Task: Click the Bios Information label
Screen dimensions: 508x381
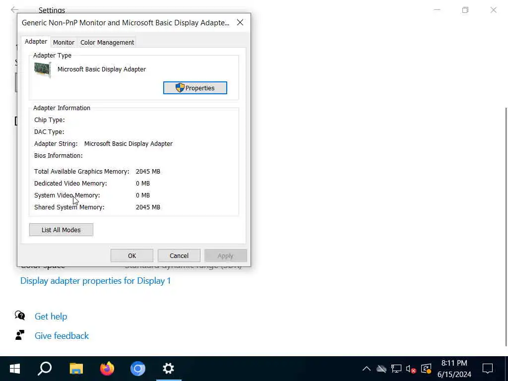Action: [59, 155]
